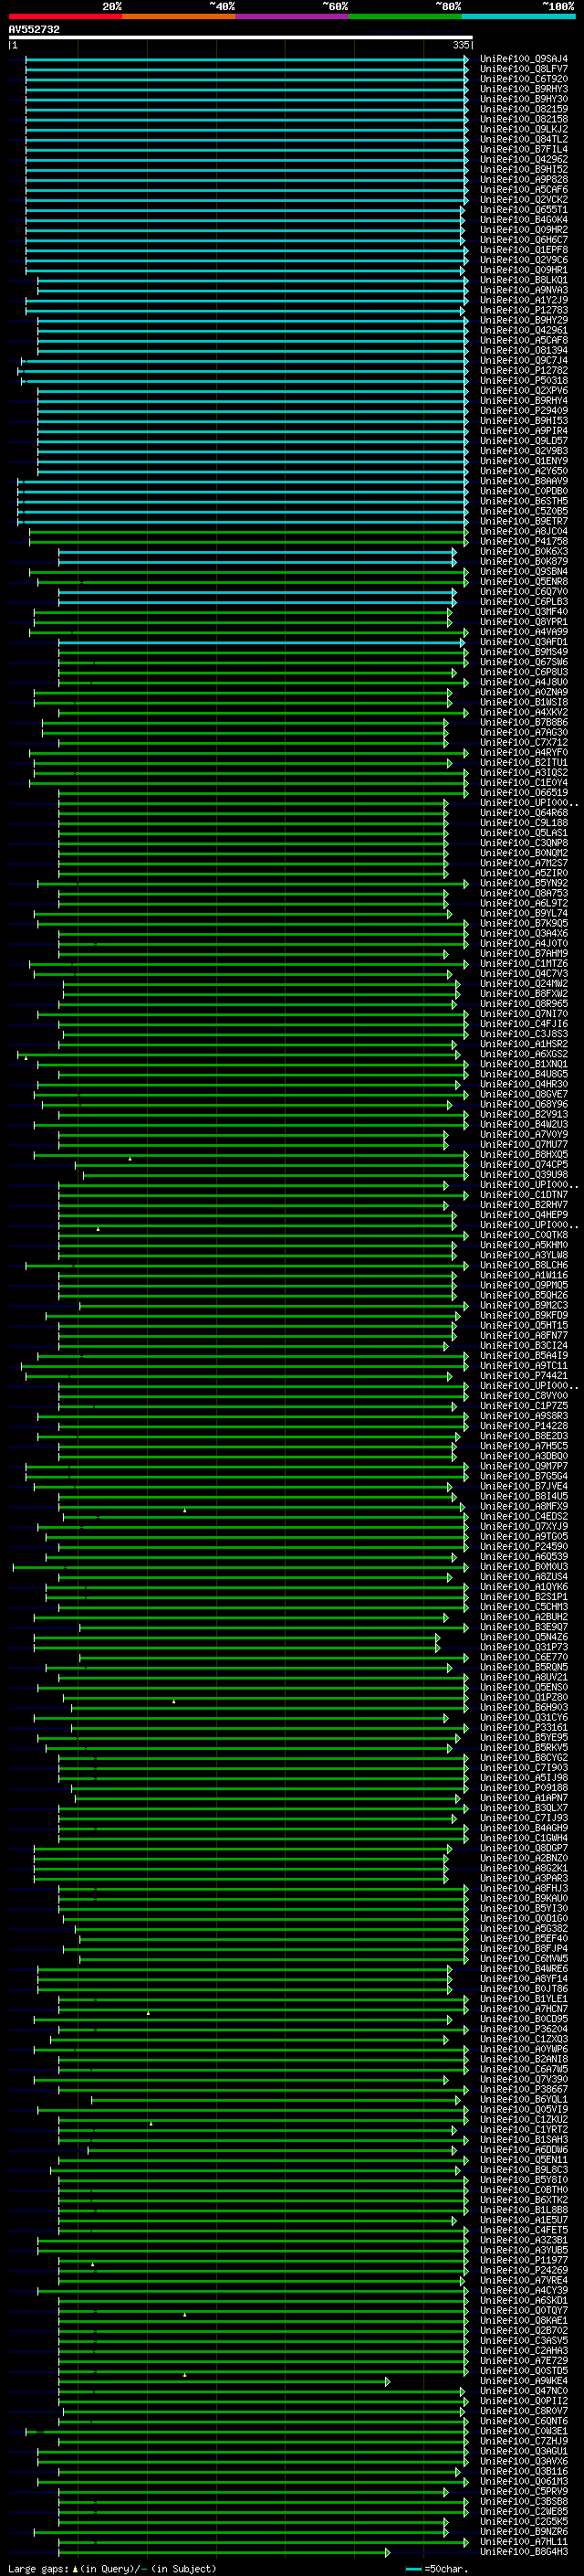
Task: Open hit UniRef100_C6T920
Action: tap(524, 79)
